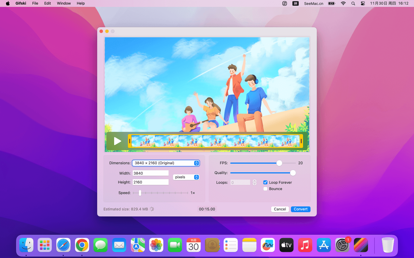Screen dimensions: 414x258
Task: Click the Wi-Fi status icon
Action: pos(343,3)
